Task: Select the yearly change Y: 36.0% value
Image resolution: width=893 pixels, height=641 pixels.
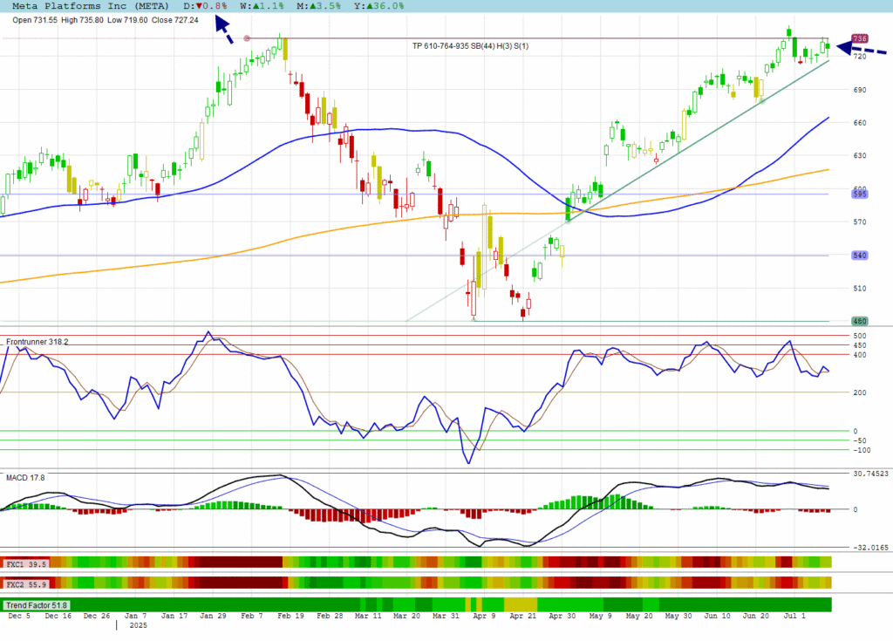Action: coord(378,6)
